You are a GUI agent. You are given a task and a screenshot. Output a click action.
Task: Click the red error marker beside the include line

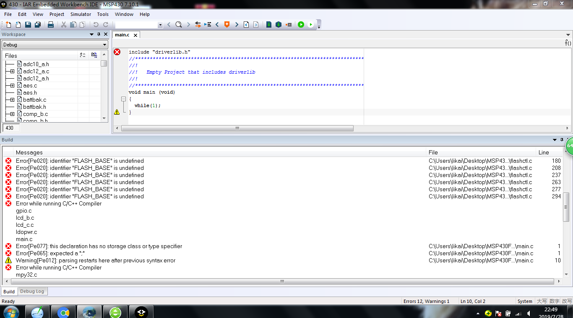pos(117,52)
